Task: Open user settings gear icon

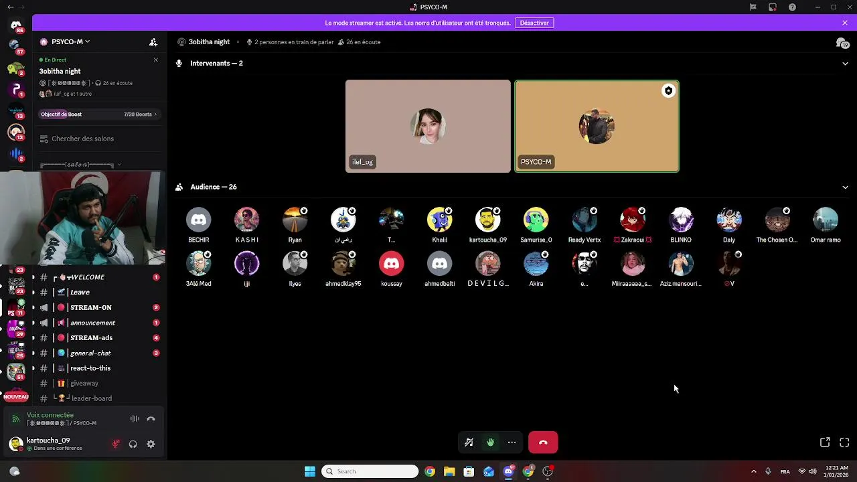Action: tap(151, 444)
